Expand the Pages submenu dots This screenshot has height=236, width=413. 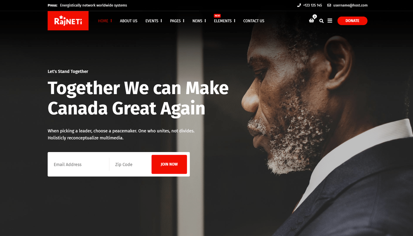(183, 21)
